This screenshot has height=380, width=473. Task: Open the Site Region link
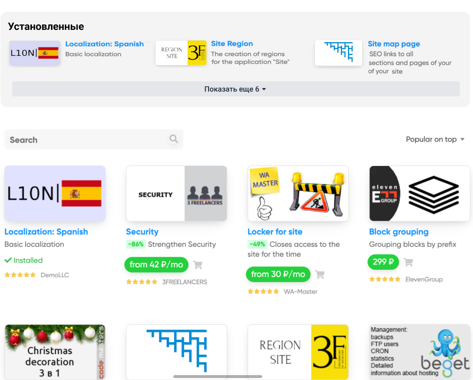pos(232,44)
